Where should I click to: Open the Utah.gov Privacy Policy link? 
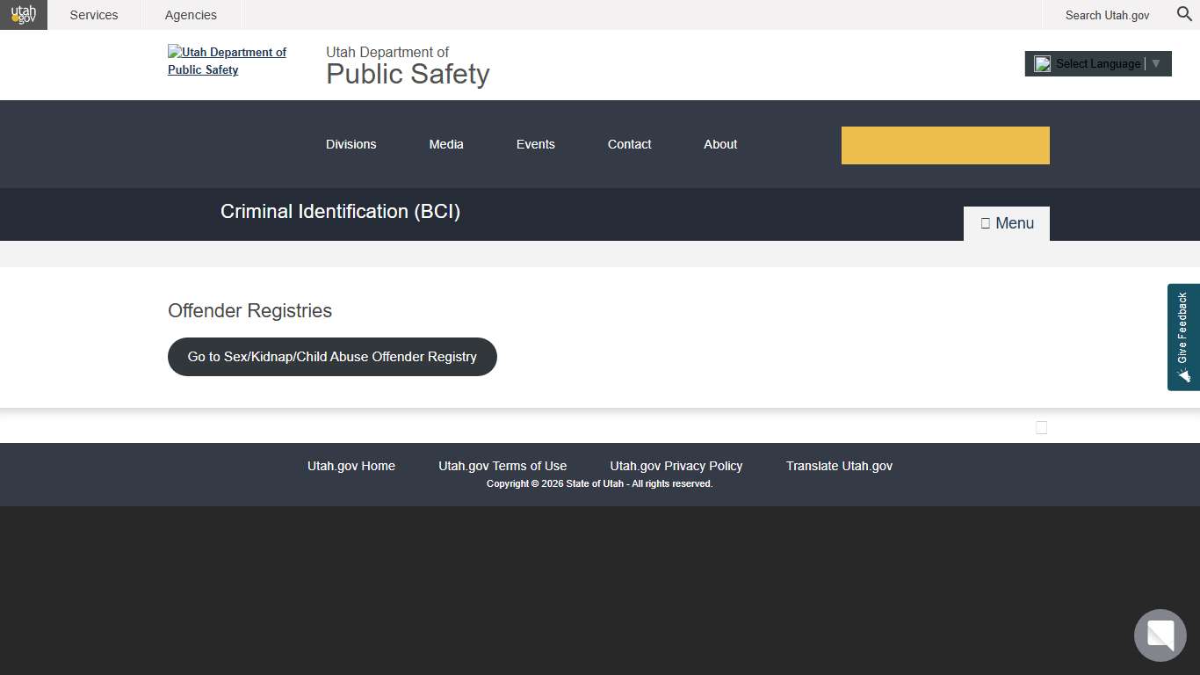click(x=676, y=466)
